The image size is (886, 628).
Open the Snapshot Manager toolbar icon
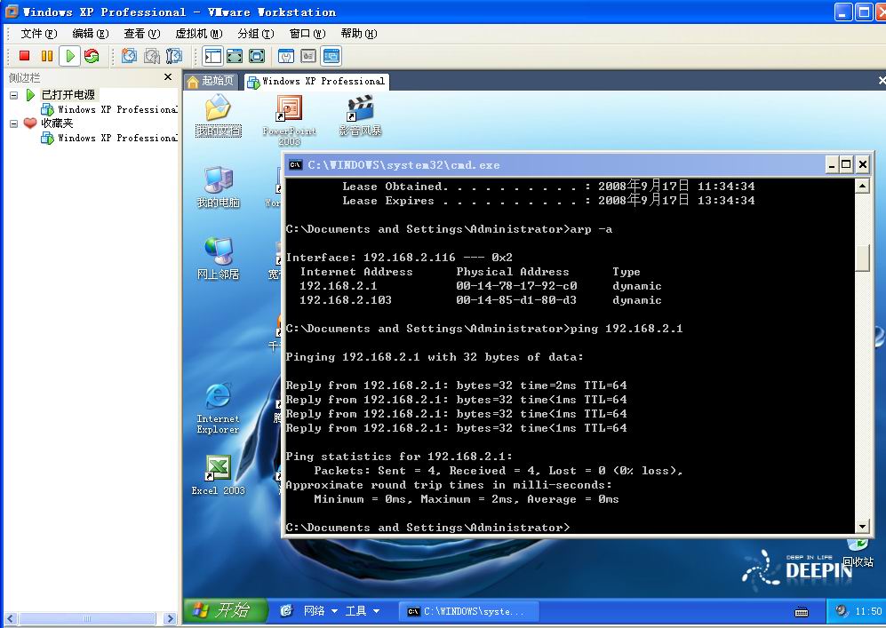tap(174, 55)
